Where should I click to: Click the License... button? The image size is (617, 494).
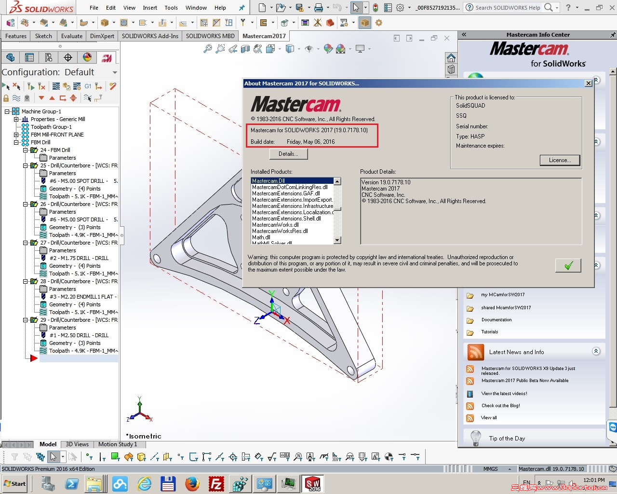tap(560, 160)
